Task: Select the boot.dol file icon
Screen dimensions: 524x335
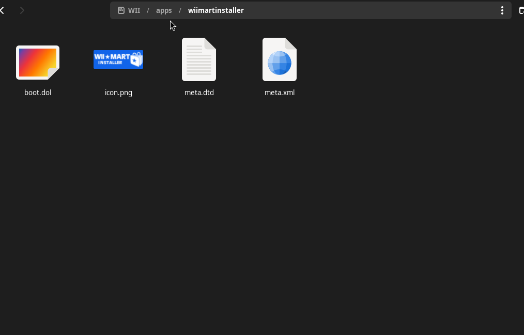Action: 38,62
